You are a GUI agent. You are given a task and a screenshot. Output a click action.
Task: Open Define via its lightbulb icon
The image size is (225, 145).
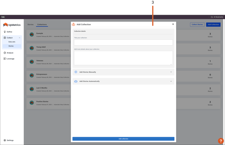[x=5, y=32]
